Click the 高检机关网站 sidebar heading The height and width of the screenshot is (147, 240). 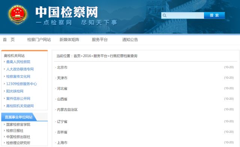tap(14, 55)
